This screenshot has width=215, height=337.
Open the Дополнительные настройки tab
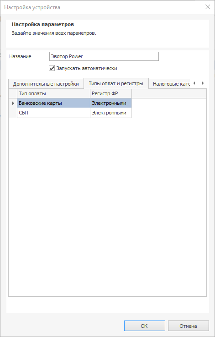click(x=46, y=84)
